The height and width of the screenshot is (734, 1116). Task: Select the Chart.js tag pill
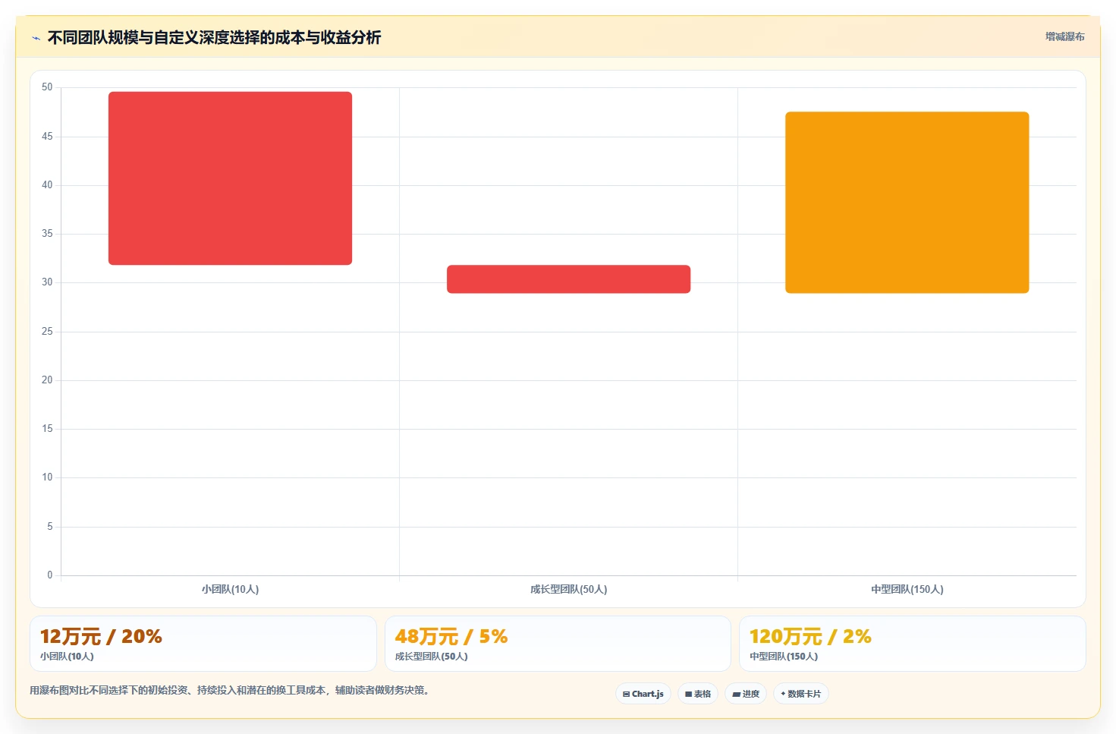pos(643,694)
